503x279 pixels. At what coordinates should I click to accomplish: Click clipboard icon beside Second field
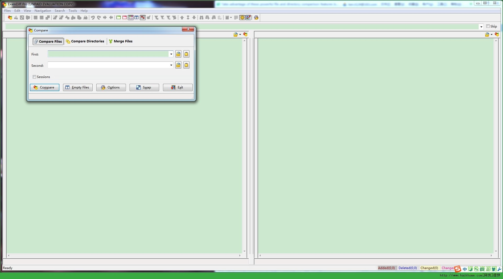pyautogui.click(x=186, y=65)
